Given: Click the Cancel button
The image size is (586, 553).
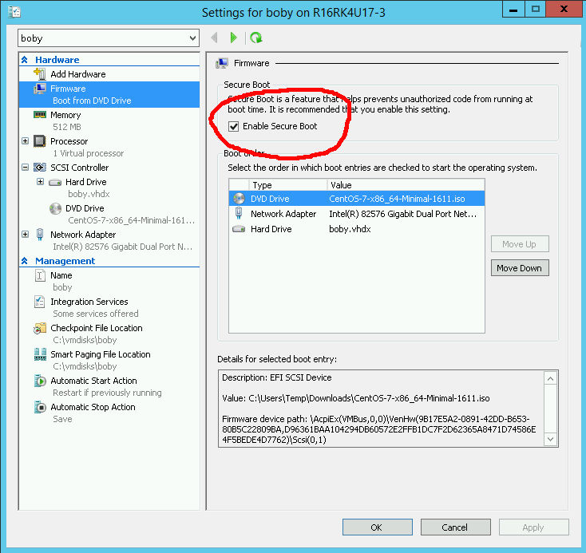Looking at the screenshot, I should tap(456, 527).
